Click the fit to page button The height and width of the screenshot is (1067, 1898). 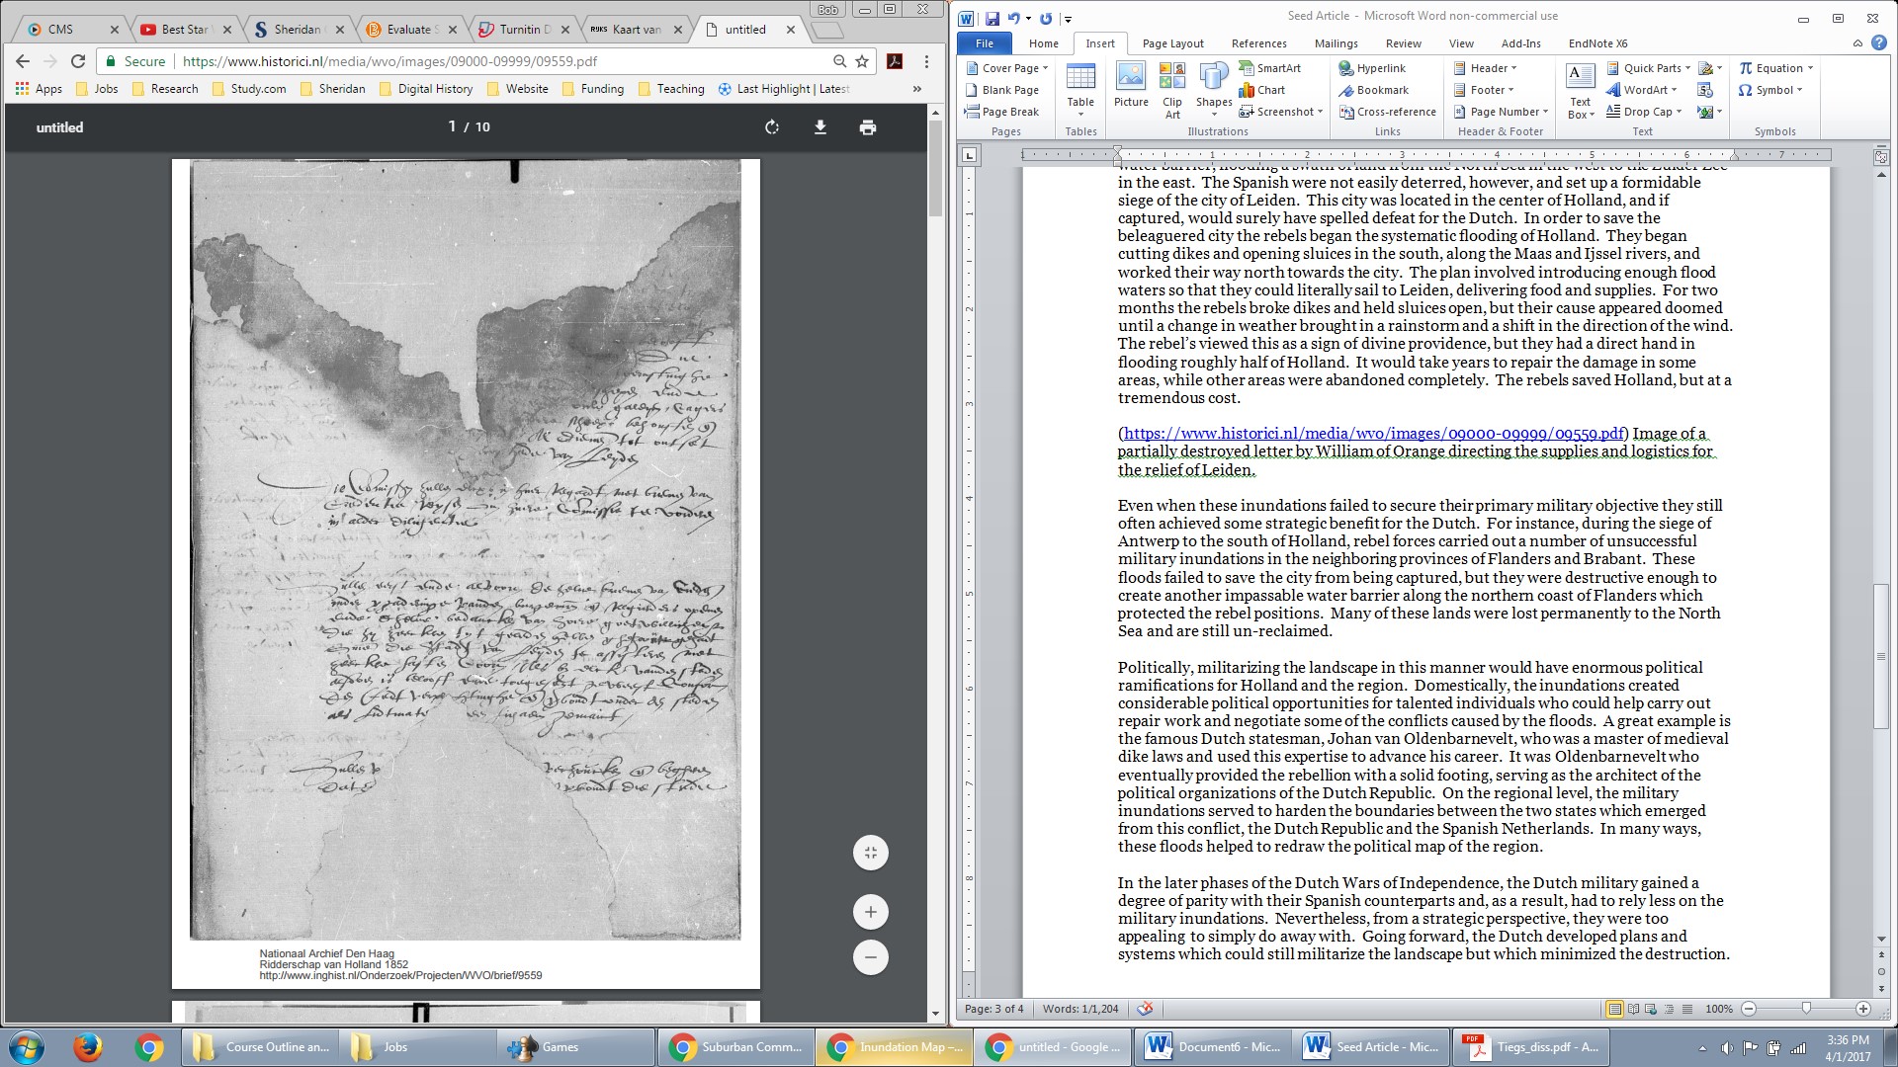[x=870, y=853]
